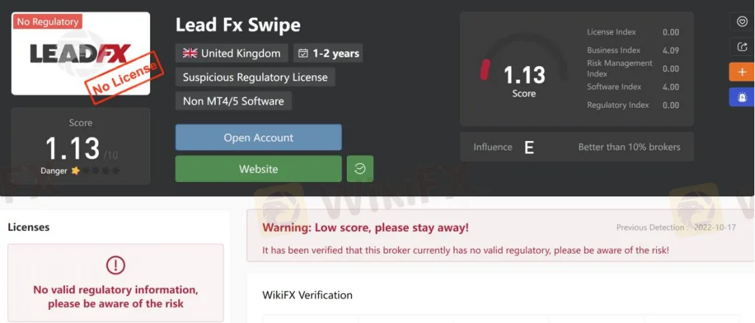Screen dimensions: 755x323
Task: Select the Non MT4/5 Software tag
Action: [x=233, y=101]
